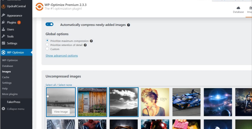The width and height of the screenshot is (252, 129).
Task: Select the Custom compression radio option
Action: [x=47, y=49]
